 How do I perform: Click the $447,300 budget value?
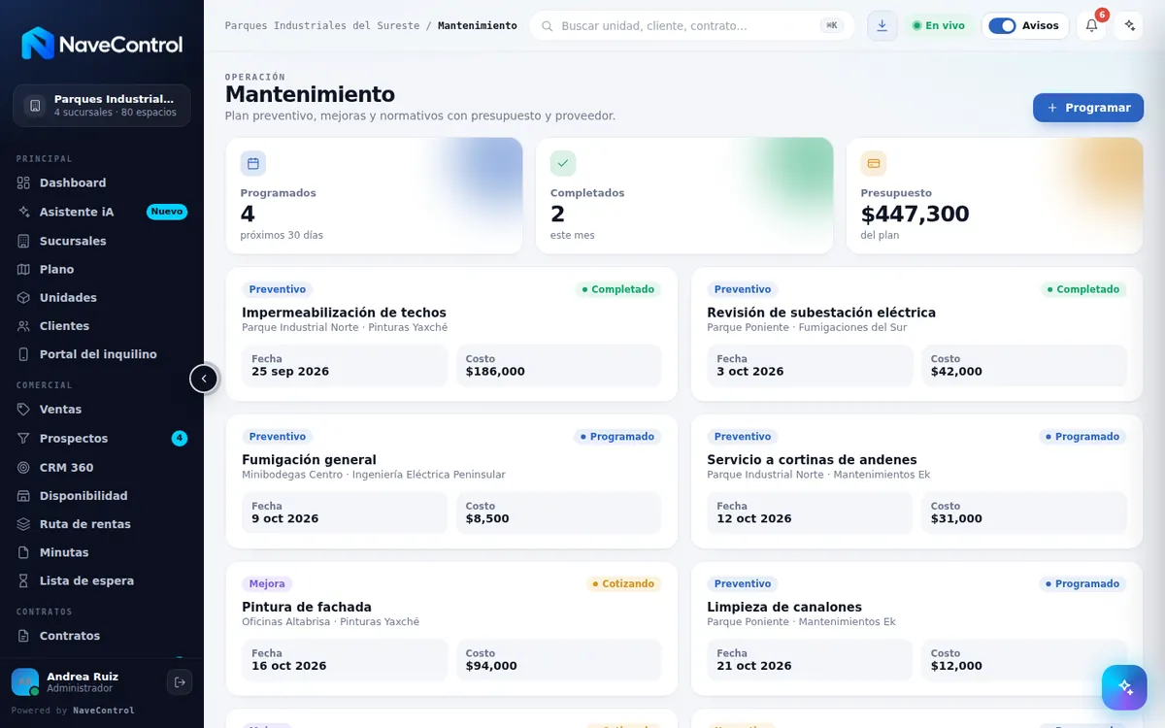click(x=915, y=215)
